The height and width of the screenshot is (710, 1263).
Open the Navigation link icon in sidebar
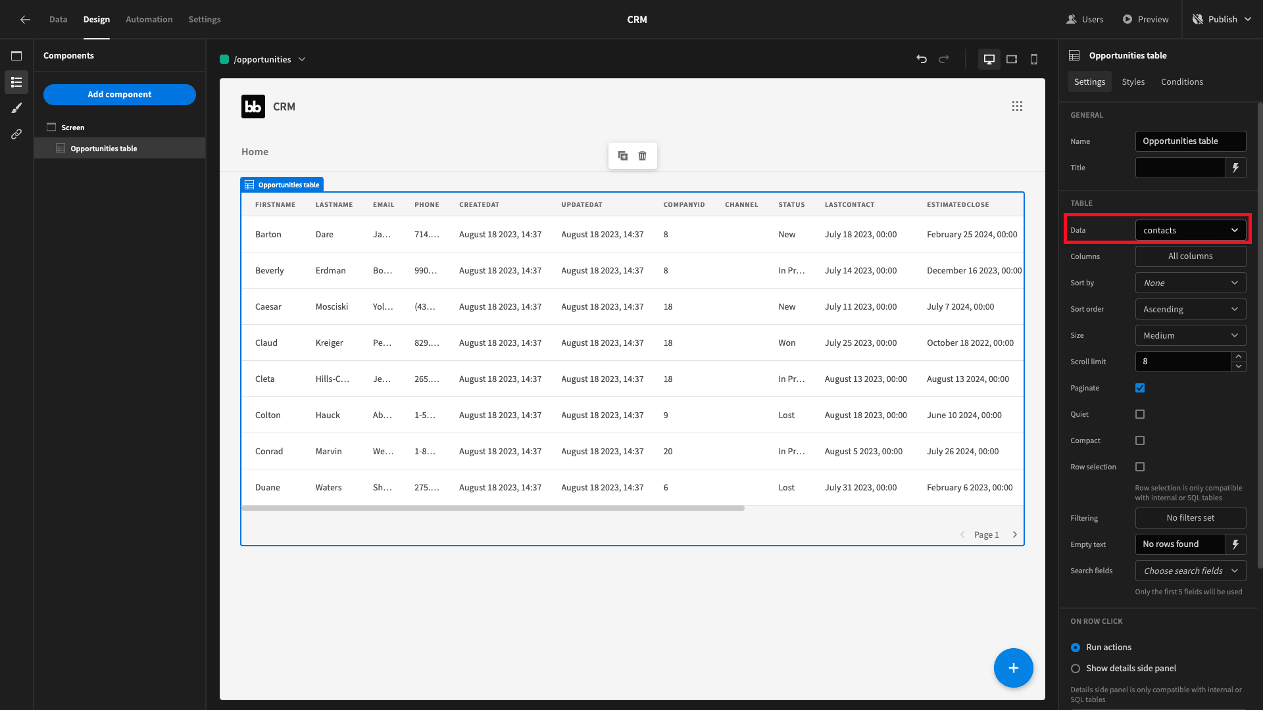pyautogui.click(x=16, y=134)
